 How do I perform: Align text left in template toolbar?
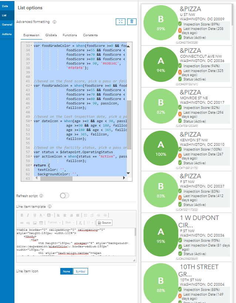click(x=58, y=215)
